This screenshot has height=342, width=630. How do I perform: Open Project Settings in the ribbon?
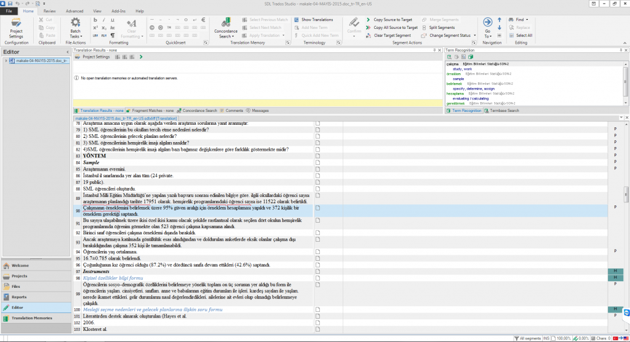(16, 28)
